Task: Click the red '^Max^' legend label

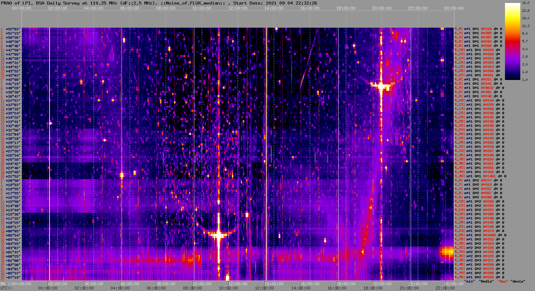Action: pyautogui.click(x=503, y=281)
